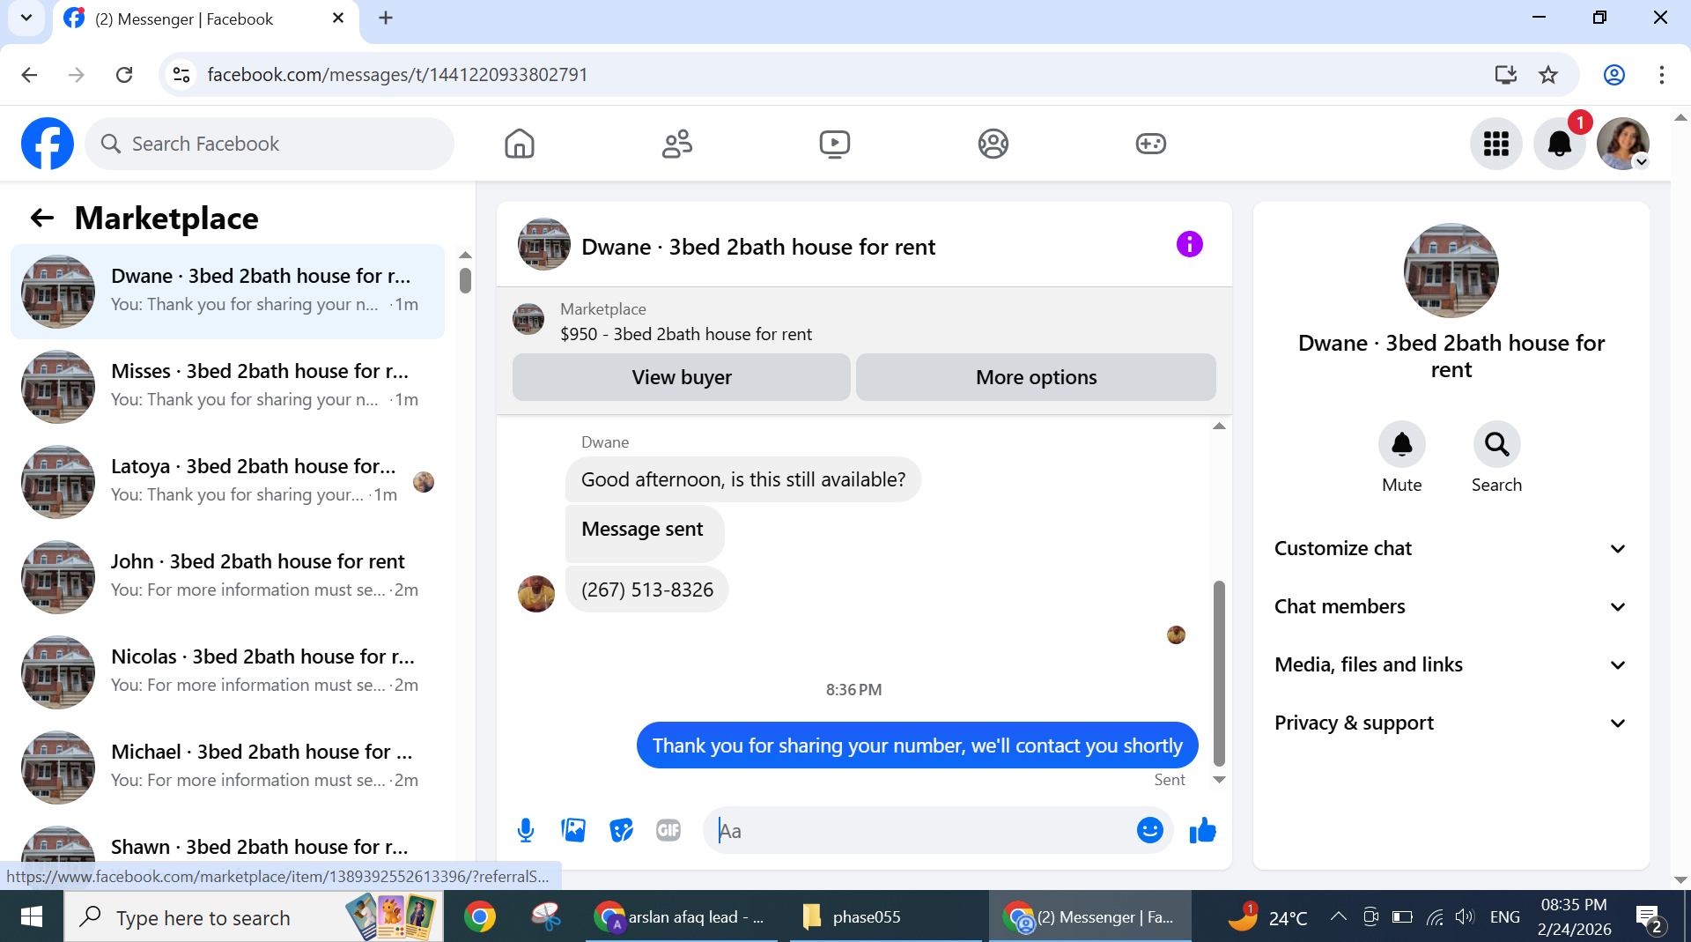This screenshot has width=1691, height=942.
Task: Focus the Search Facebook field
Action: (x=270, y=144)
